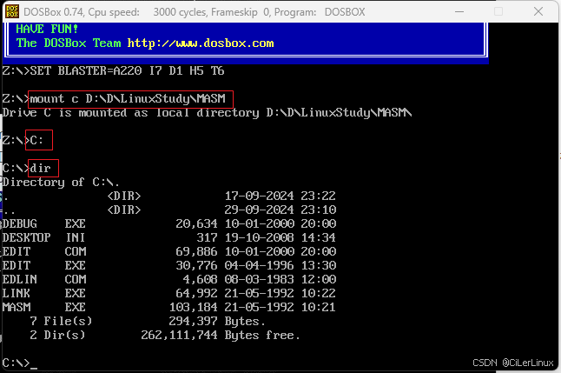Screen dimensions: 561x373
Task: Click the 'SET BLASTER=A220 I7 D1 H5 T6' line
Action: 127,70
